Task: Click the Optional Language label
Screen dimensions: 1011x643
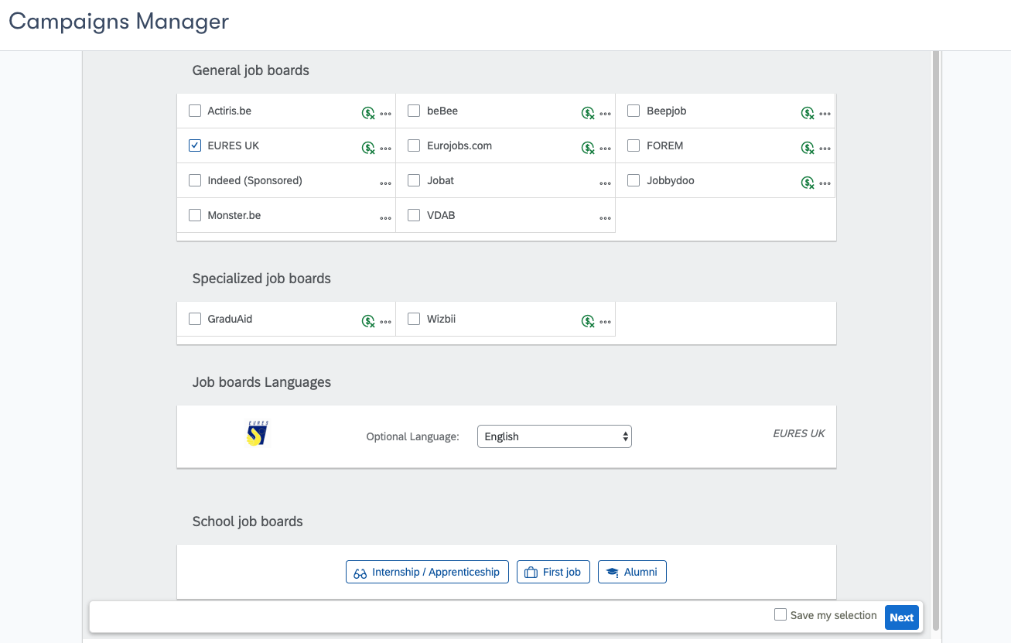Action: tap(412, 436)
